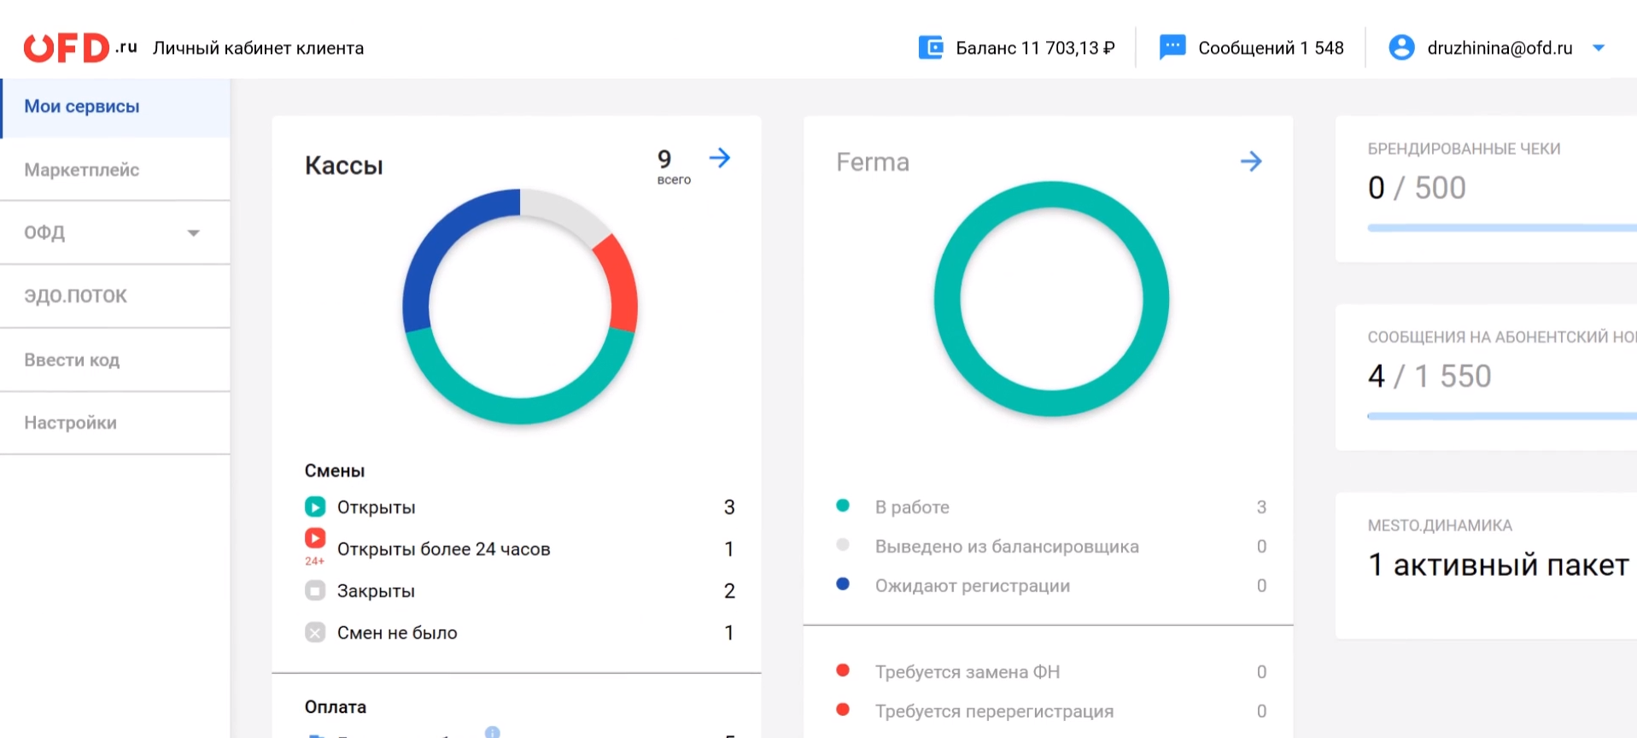Open Сообщений 1 548 link
This screenshot has height=738, width=1637.
pos(1271,48)
